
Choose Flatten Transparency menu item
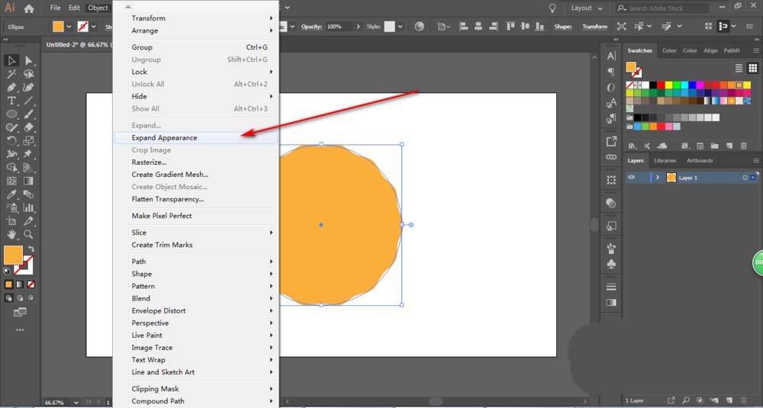click(196, 199)
